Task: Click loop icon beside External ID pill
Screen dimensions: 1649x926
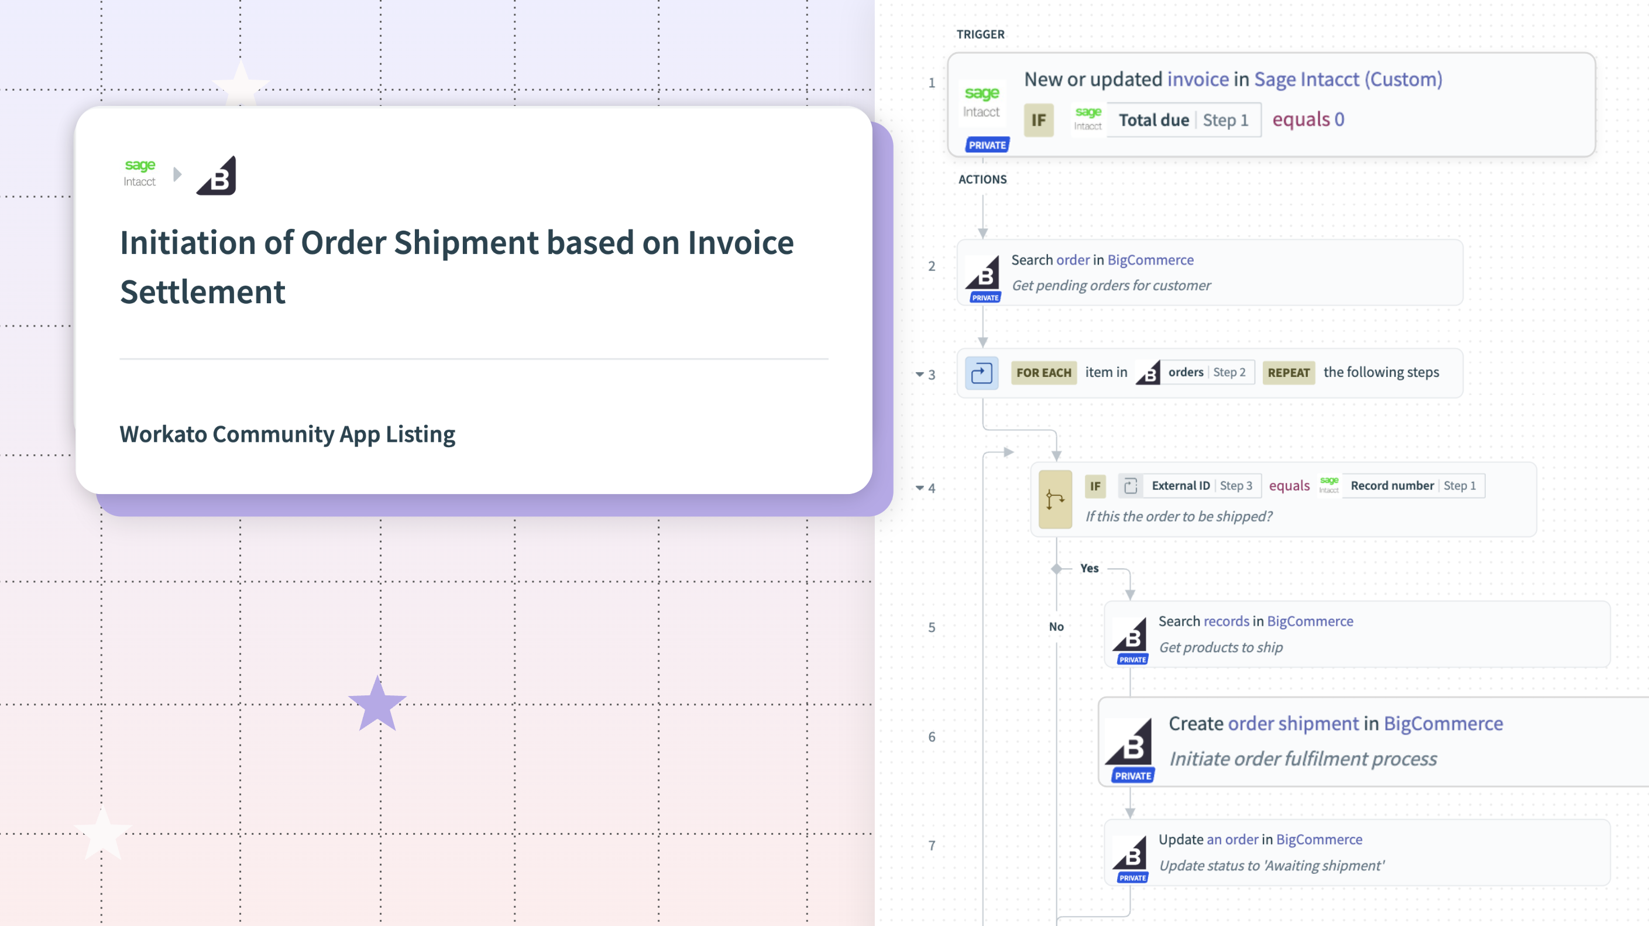Action: point(1130,486)
